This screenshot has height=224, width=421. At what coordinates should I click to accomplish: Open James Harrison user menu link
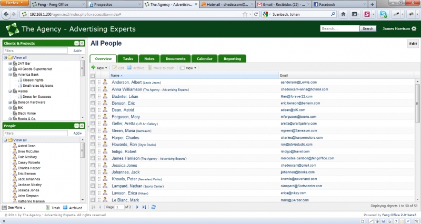click(x=396, y=29)
